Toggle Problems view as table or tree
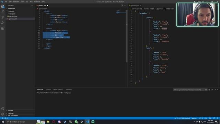 coord(212,90)
